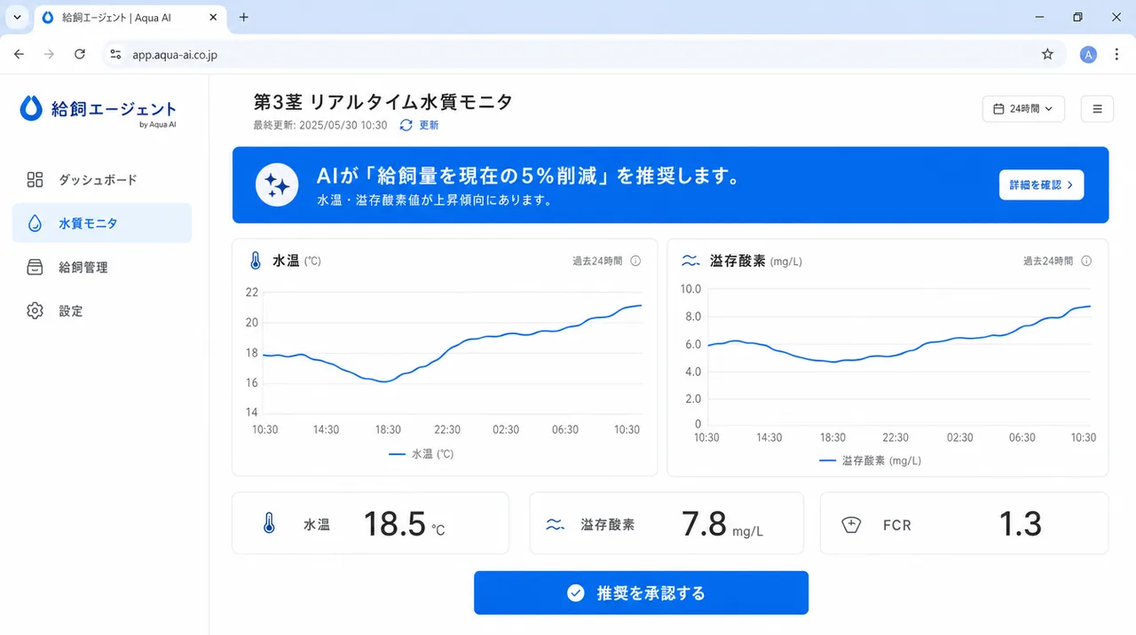Click the dashboard grid icon
The image size is (1136, 635).
tap(35, 179)
